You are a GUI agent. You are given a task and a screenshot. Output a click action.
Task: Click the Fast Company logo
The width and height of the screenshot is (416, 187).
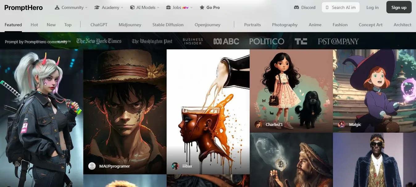click(x=338, y=41)
